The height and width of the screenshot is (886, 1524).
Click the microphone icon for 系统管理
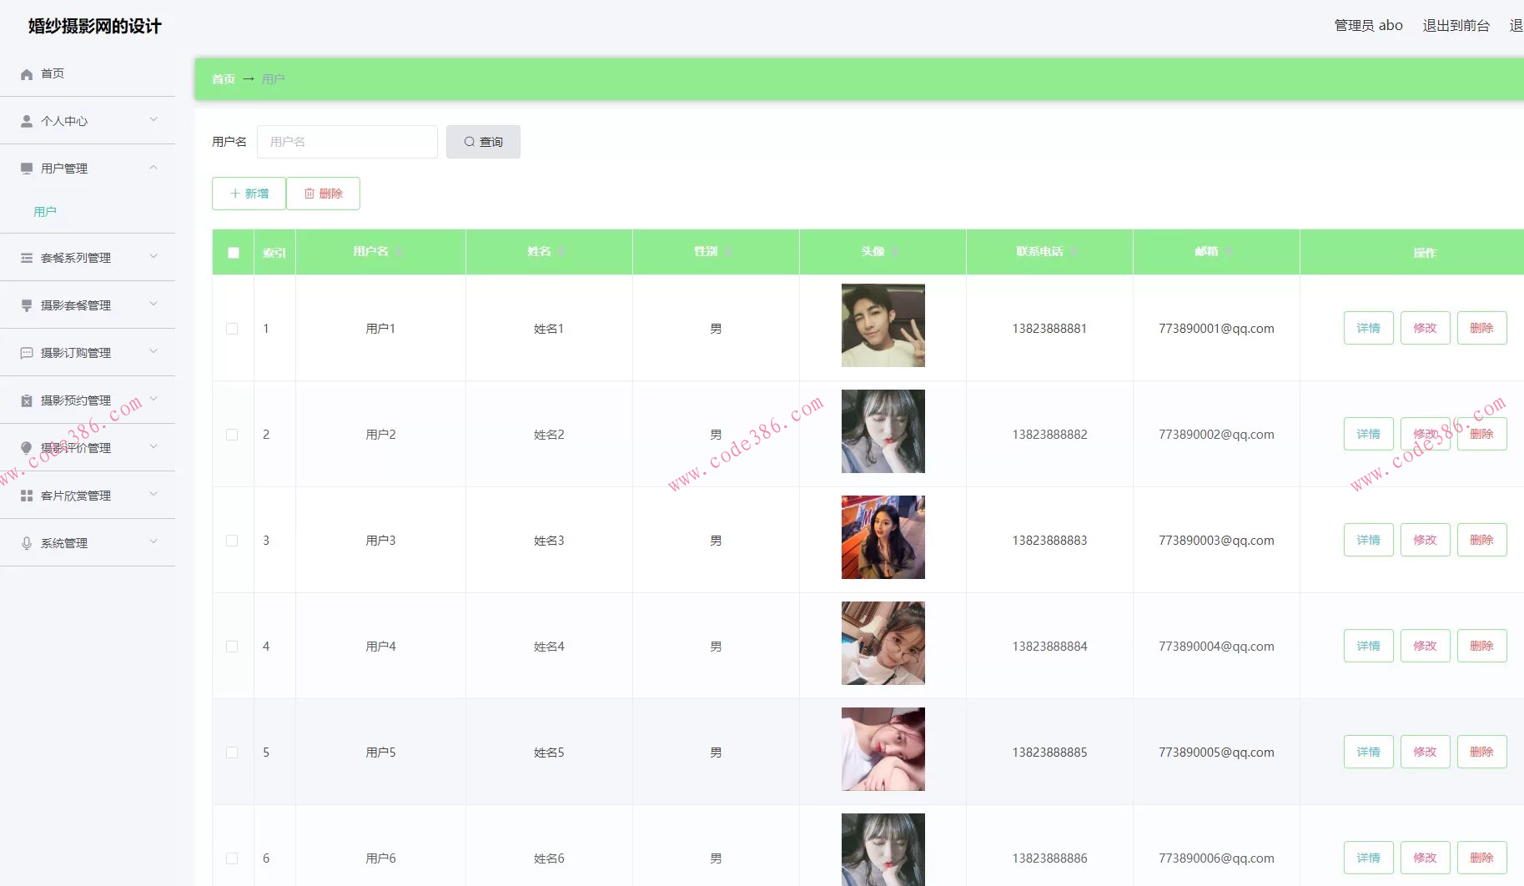[27, 543]
